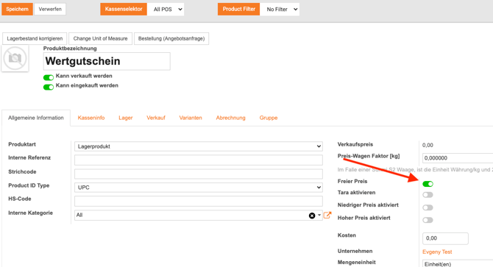This screenshot has width=493, height=267.
Task: Turn on the Hoher Preis aktiviert switch
Action: click(x=428, y=220)
